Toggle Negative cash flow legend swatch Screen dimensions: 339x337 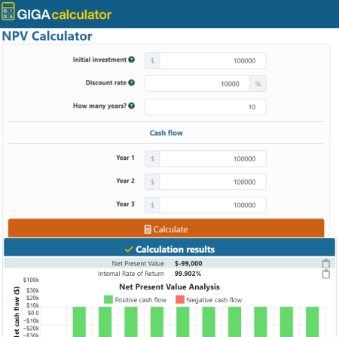[x=180, y=299]
